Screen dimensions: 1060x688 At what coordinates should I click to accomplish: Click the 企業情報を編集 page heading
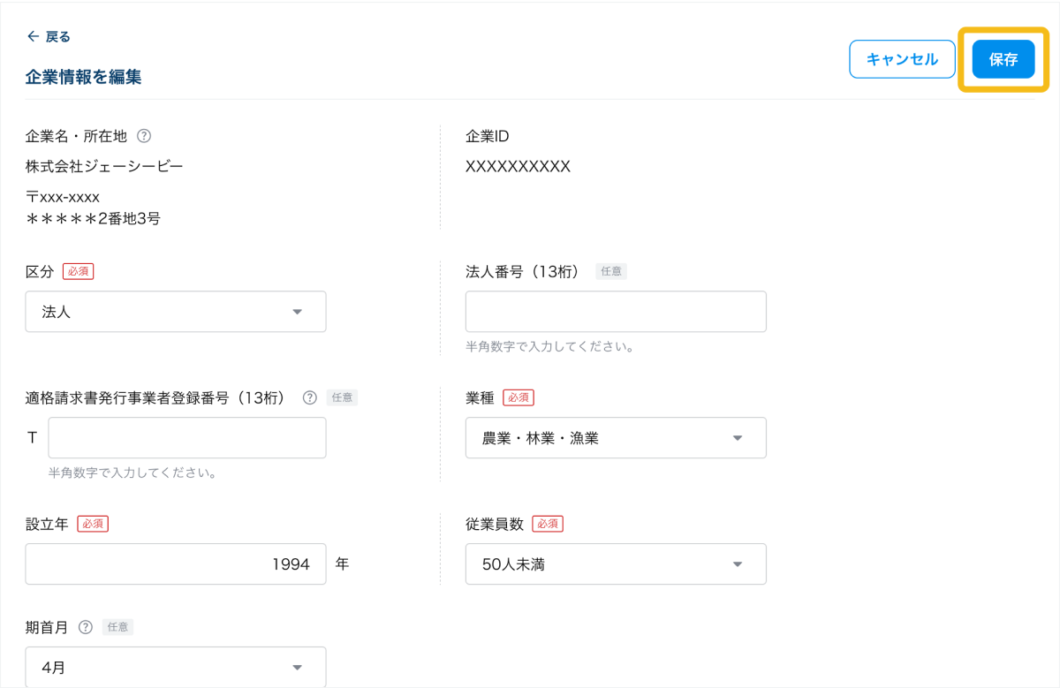pos(84,77)
